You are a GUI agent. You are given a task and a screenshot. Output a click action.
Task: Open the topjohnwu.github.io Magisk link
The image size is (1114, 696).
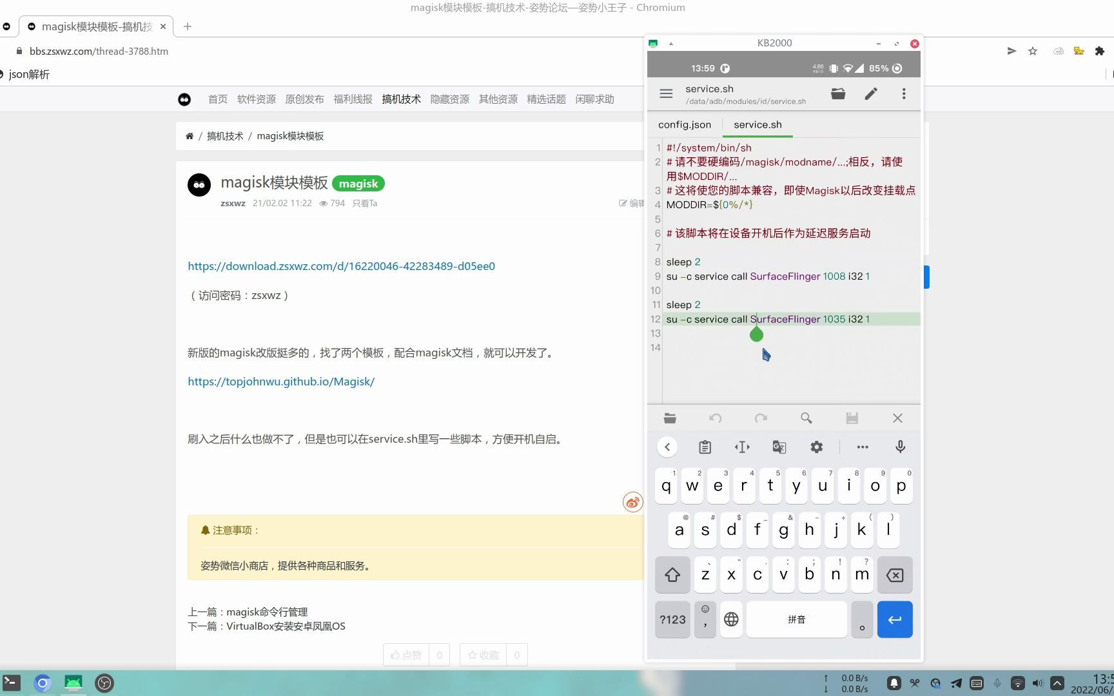click(281, 382)
